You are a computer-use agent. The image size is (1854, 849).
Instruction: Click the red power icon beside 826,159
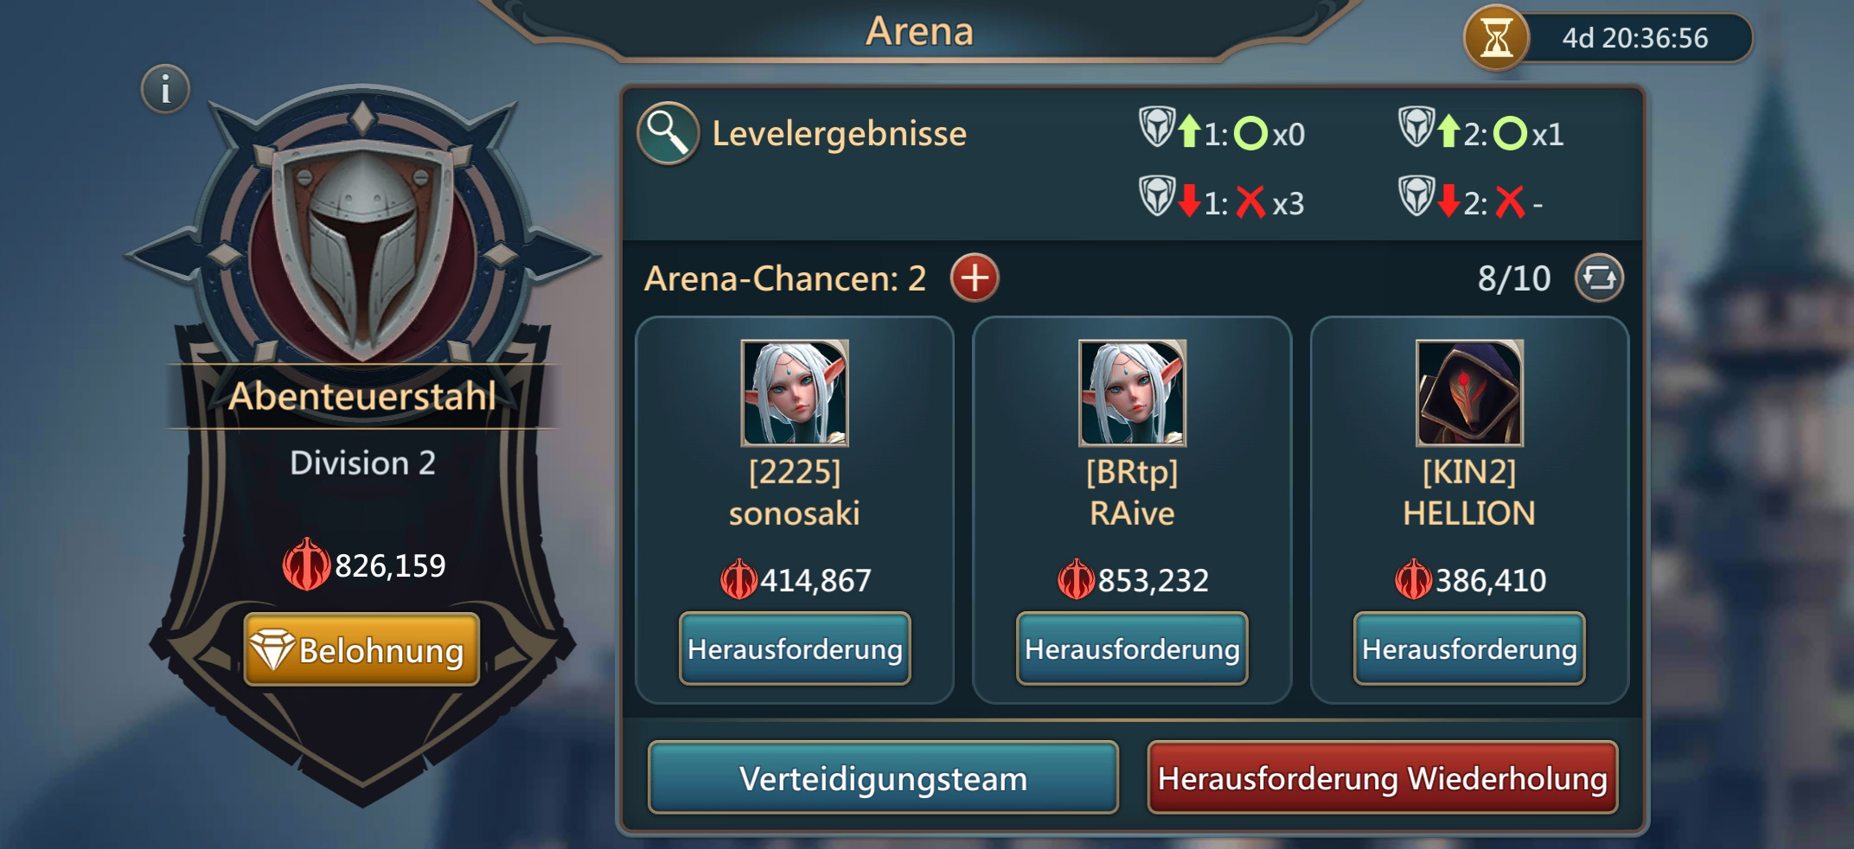tap(307, 565)
